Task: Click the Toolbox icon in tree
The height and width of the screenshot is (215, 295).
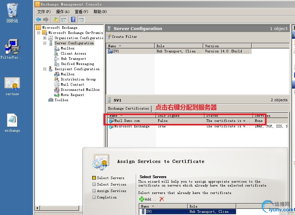Action: pos(51,100)
